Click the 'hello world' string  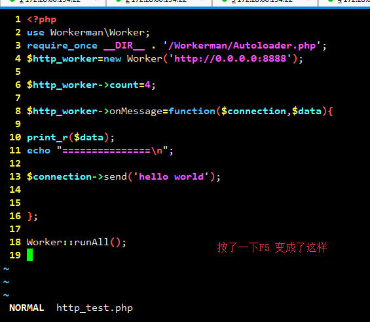tap(172, 176)
